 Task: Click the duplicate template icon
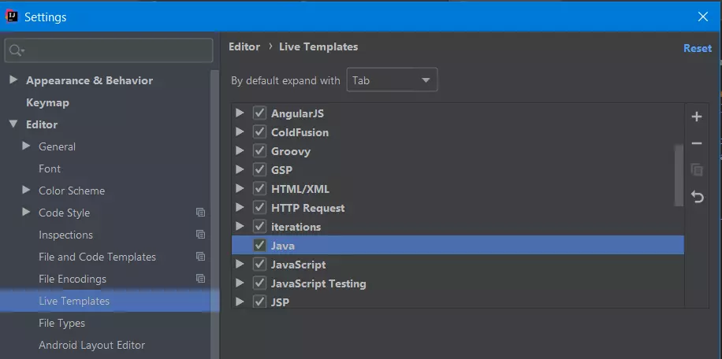coord(697,169)
